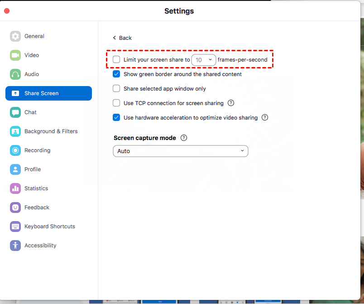The width and height of the screenshot is (364, 304).
Task: Click the Accessibility figure icon
Action: coord(15,246)
